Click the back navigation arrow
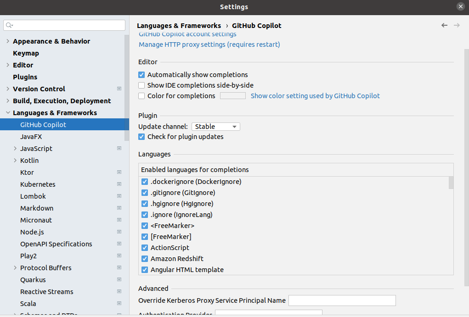 pyautogui.click(x=444, y=25)
